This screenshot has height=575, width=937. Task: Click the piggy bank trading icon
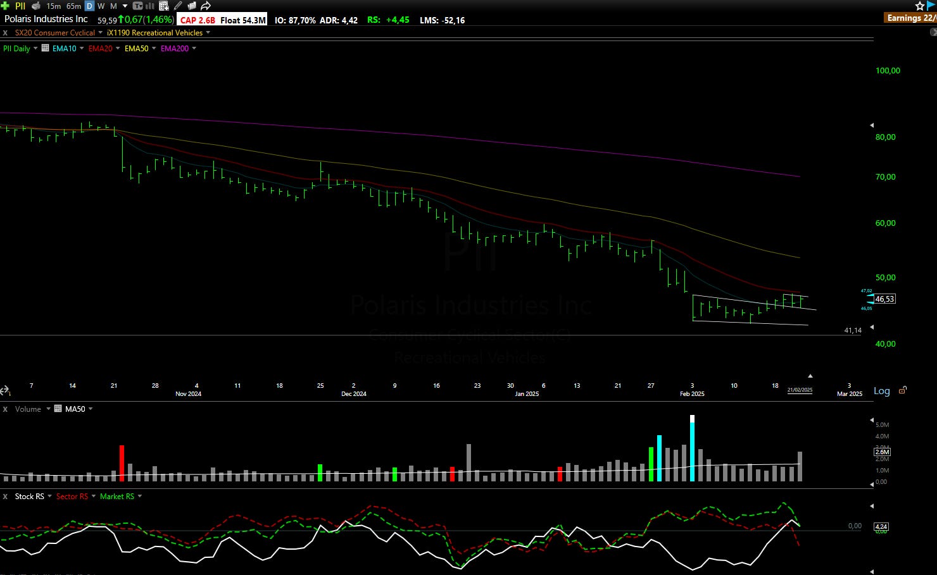(x=36, y=6)
